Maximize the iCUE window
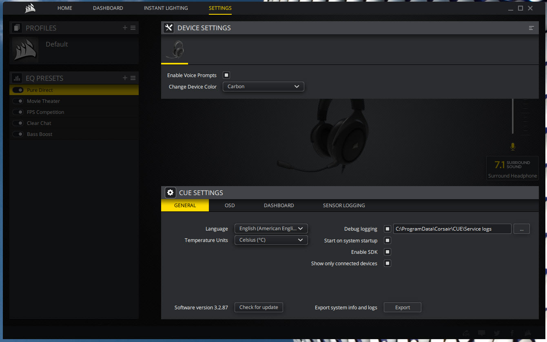The image size is (547, 342). tap(520, 8)
